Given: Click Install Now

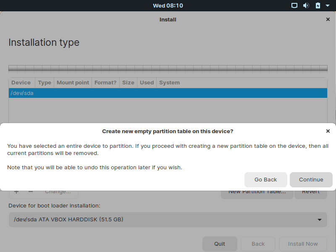Looking at the screenshot, I should [303, 244].
